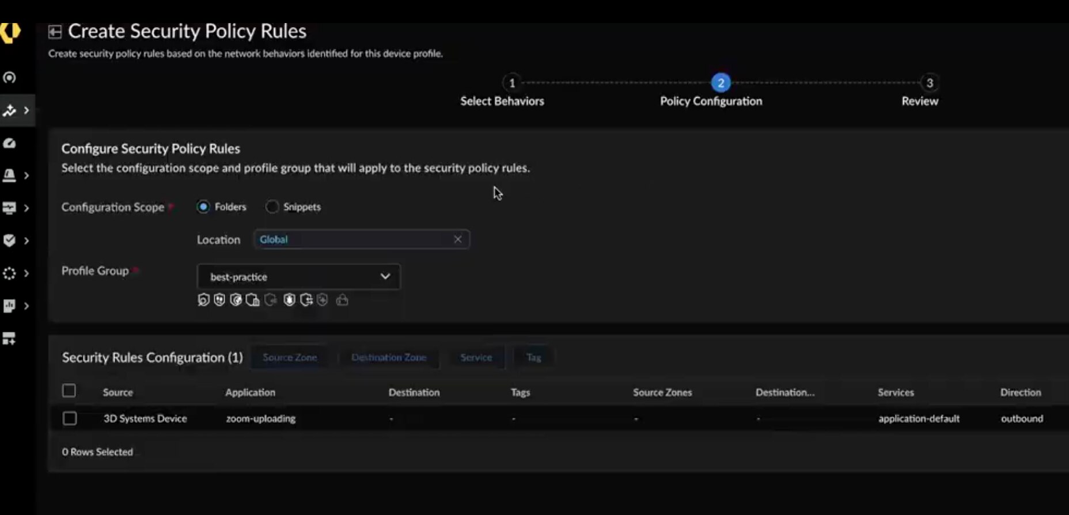Select the Folders radio button
Image resolution: width=1069 pixels, height=515 pixels.
pyautogui.click(x=203, y=207)
